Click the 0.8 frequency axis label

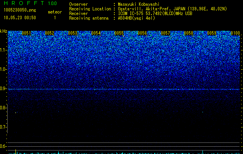(3, 108)
